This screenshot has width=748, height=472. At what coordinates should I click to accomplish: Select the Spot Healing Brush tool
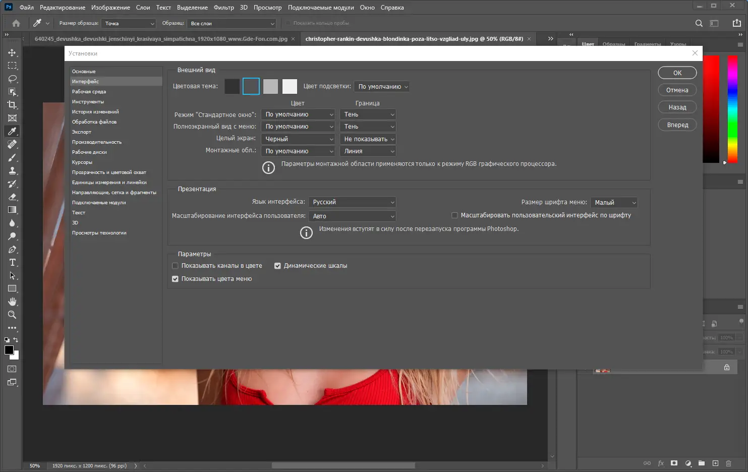pyautogui.click(x=12, y=144)
